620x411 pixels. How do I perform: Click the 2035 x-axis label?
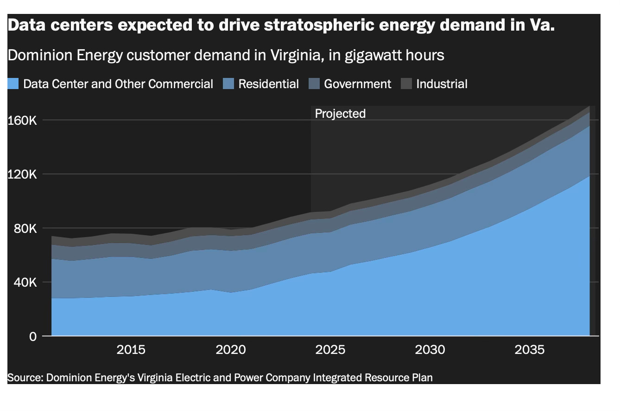point(530,350)
